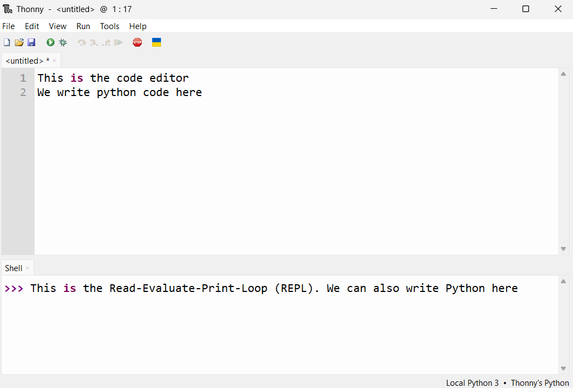
Task: Open the Local Python 3 interpreter selector
Action: [472, 383]
